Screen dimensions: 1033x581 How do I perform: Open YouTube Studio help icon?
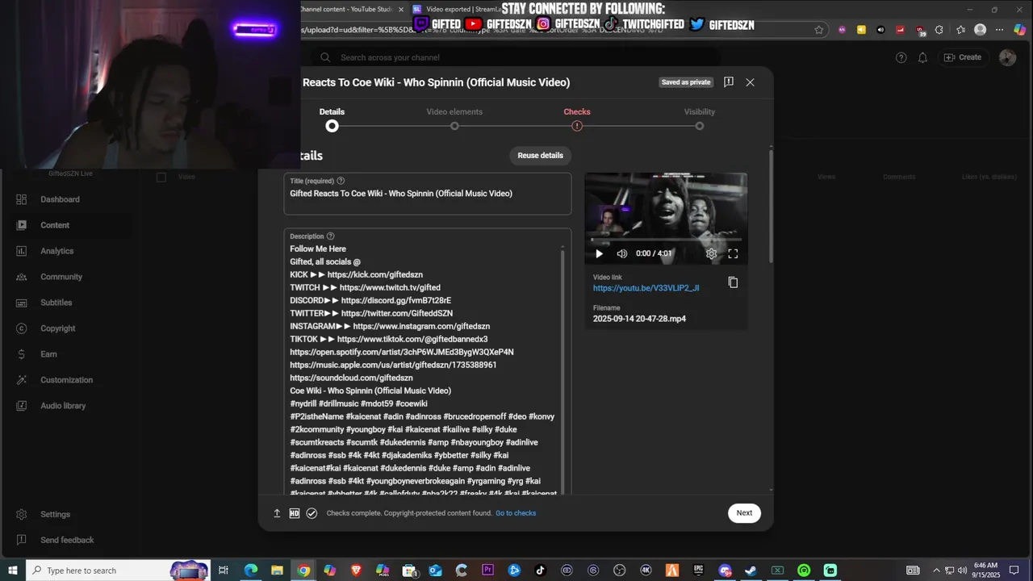point(901,57)
